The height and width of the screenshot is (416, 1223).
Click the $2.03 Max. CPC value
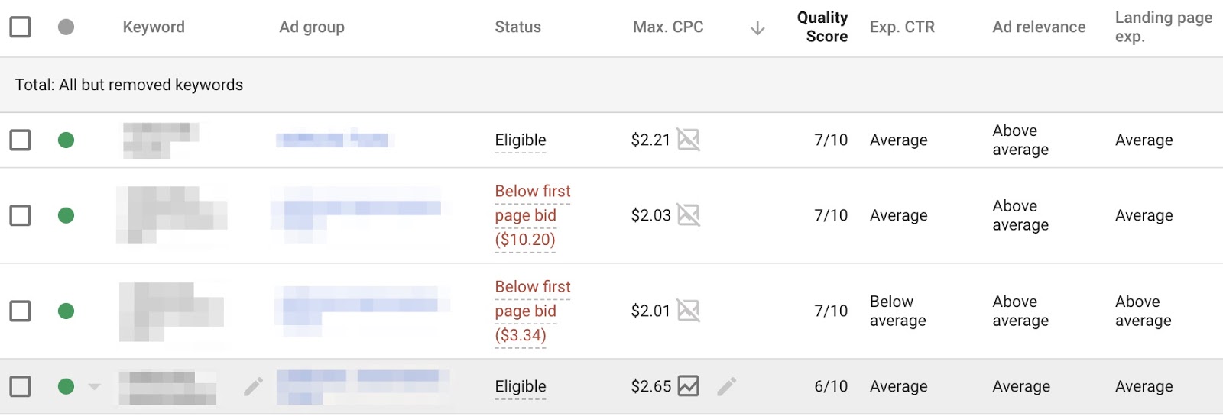(650, 215)
